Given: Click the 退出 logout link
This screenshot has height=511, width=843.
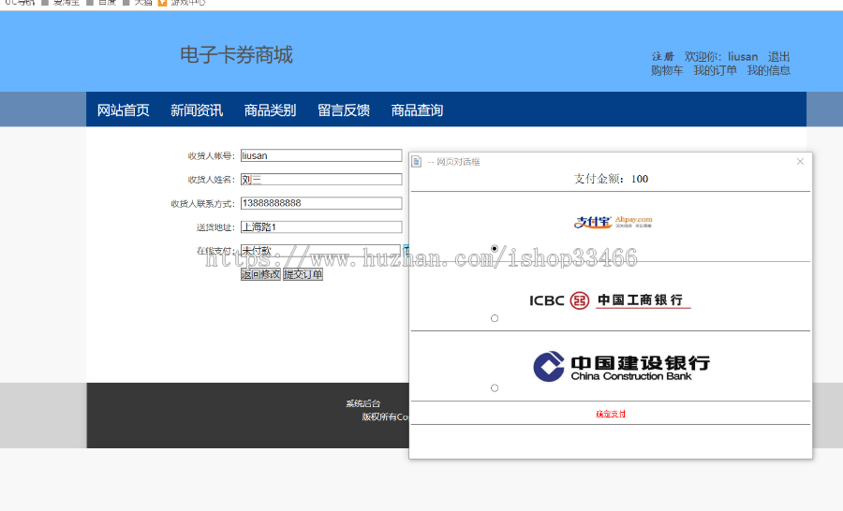Looking at the screenshot, I should click(779, 56).
